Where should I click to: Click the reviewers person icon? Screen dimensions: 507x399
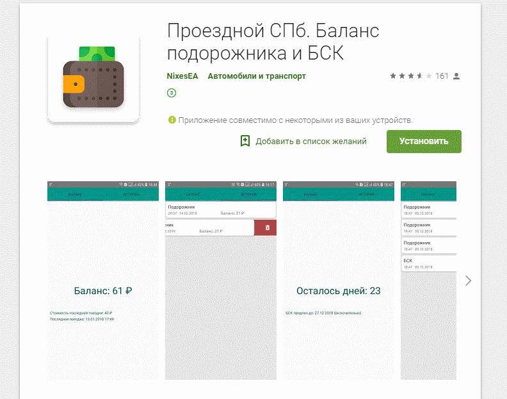point(456,76)
